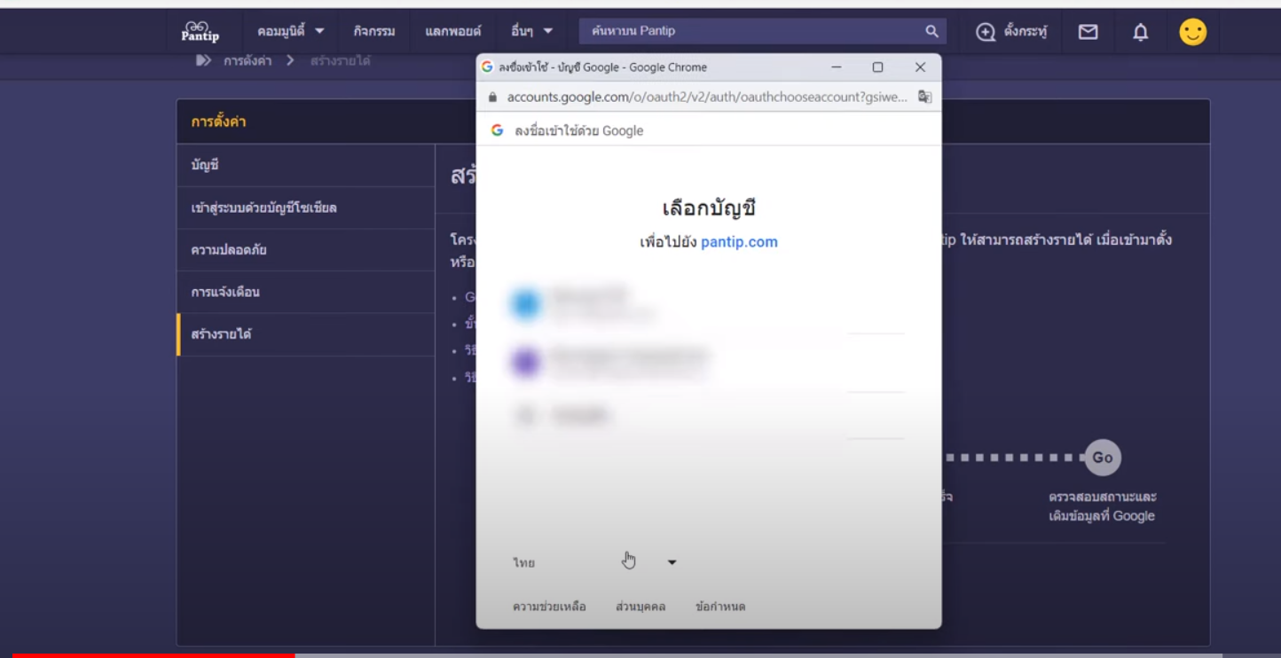The image size is (1281, 658).
Task: Open the ข้อกำหนด link
Action: pos(720,607)
